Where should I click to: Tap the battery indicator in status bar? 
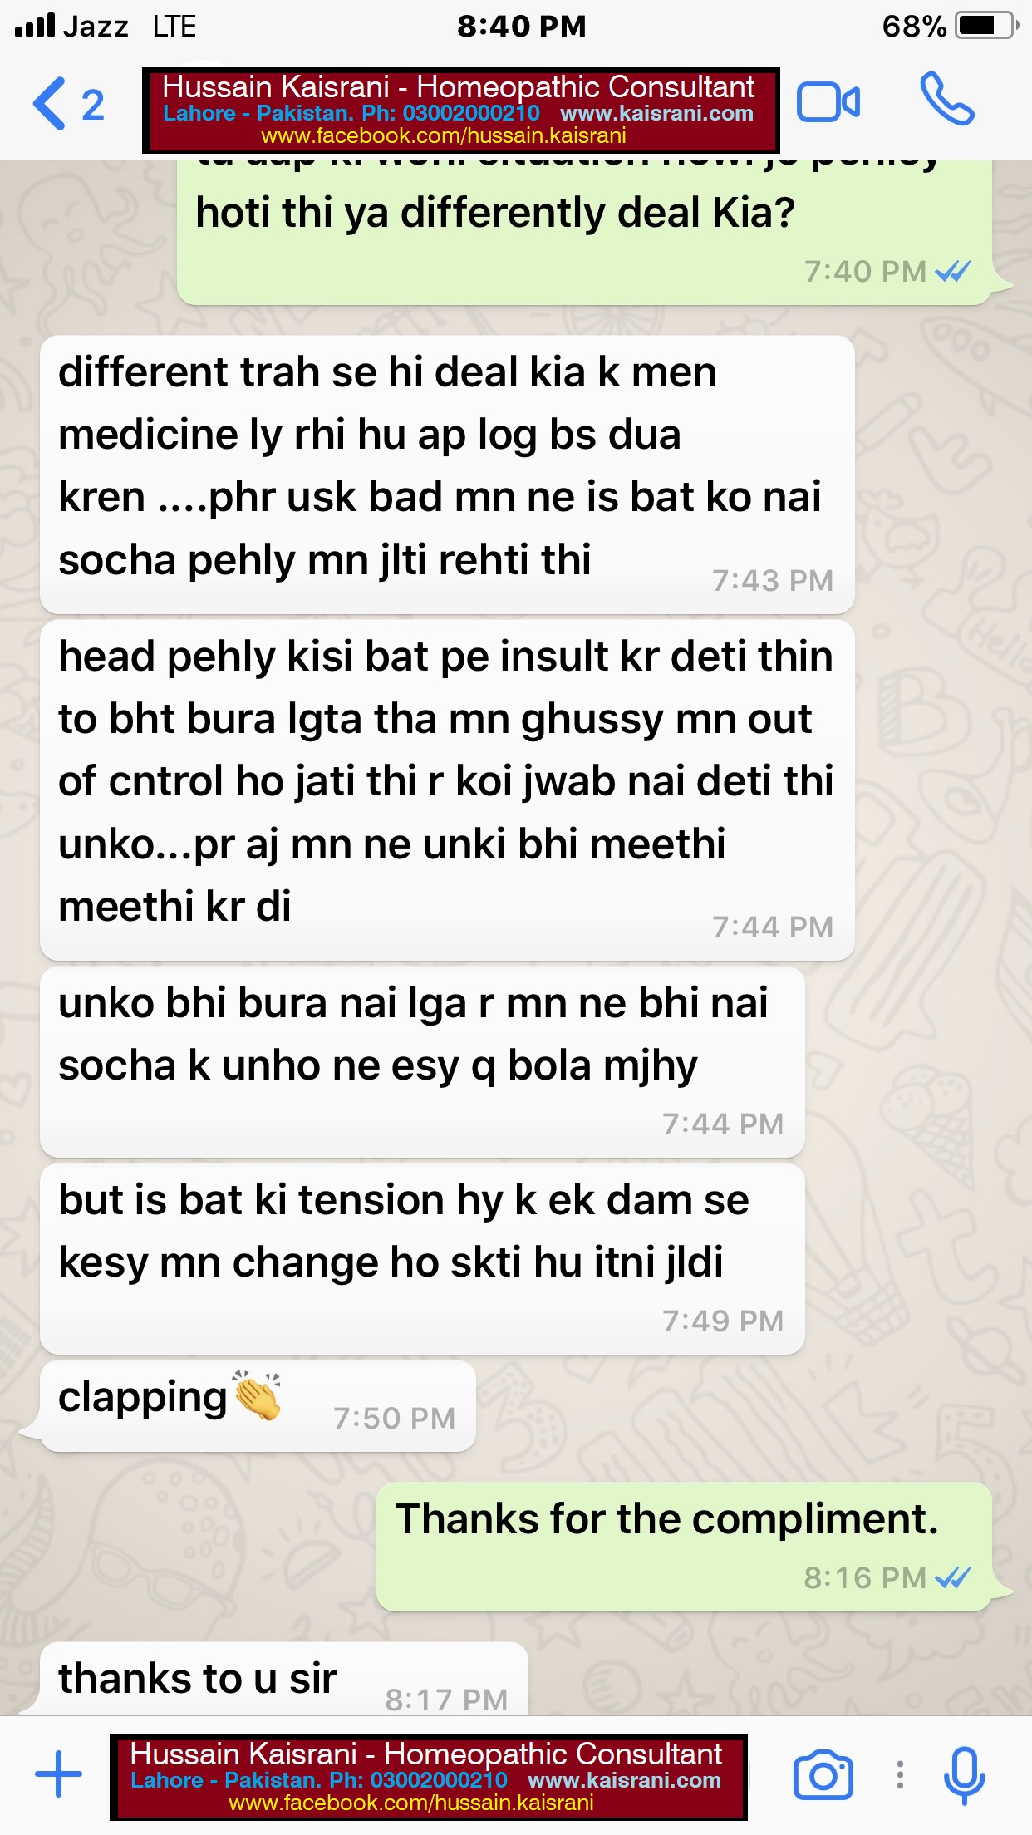(987, 26)
